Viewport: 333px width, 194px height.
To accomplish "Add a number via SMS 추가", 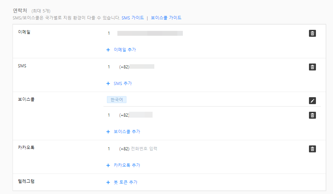I will pos(123,83).
